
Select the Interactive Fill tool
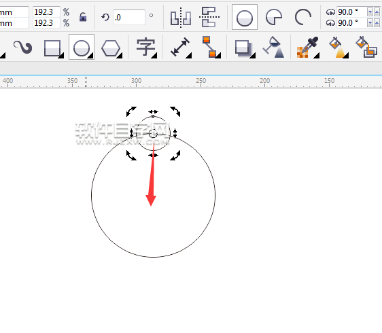click(338, 48)
